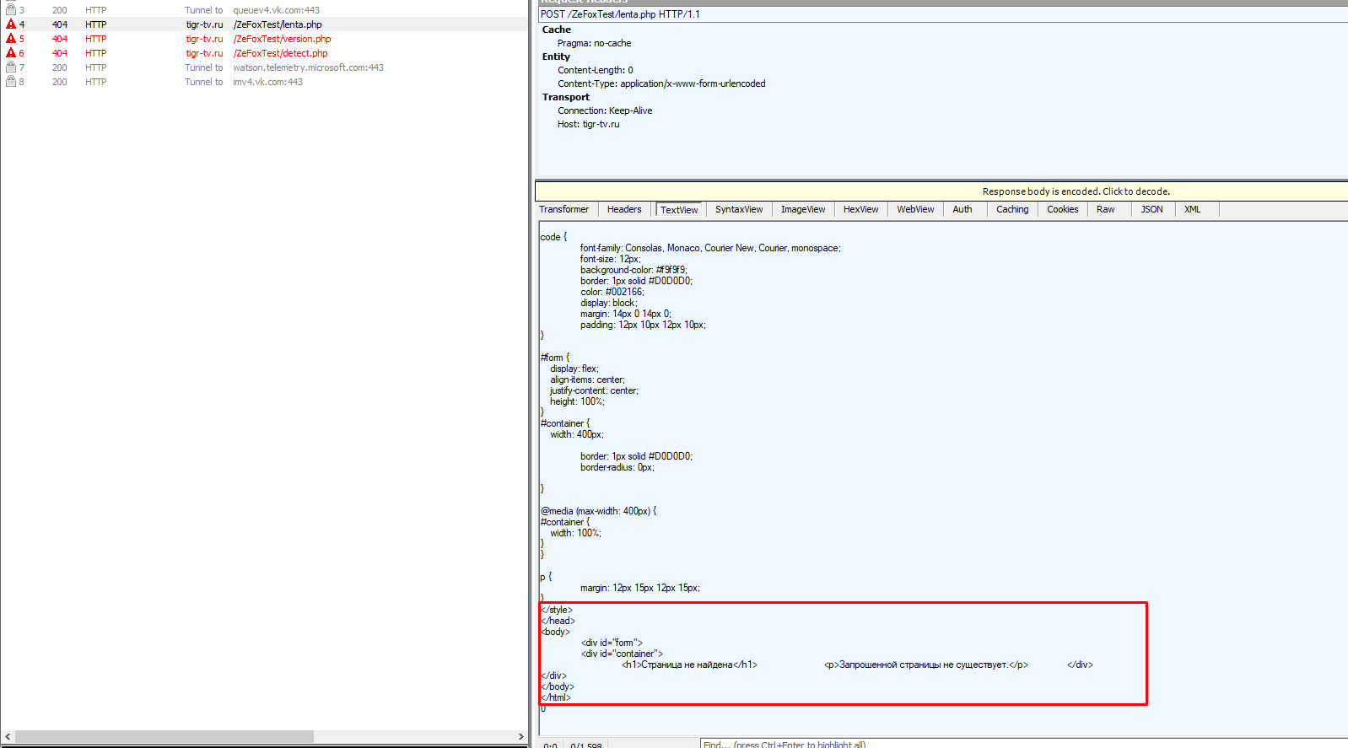Click the 'background-color: #f9f9f9' line
1348x748 pixels.
(634, 270)
